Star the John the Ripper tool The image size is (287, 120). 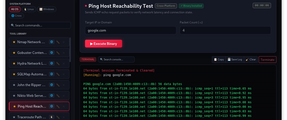pos(14,85)
